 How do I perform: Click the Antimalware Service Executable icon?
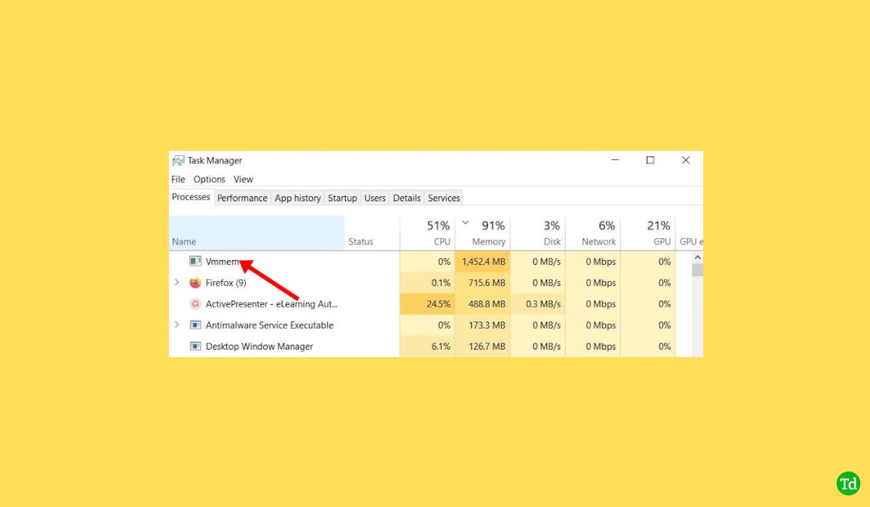pos(195,325)
